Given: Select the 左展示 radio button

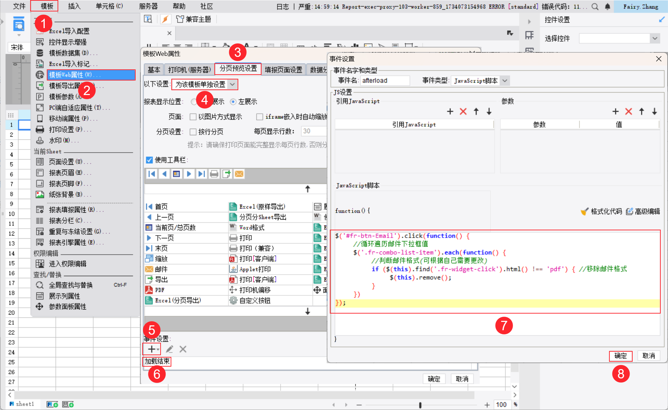Looking at the screenshot, I should pos(233,102).
